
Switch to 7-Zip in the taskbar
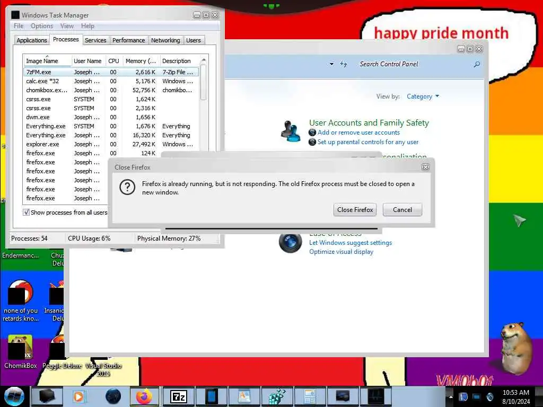178,396
